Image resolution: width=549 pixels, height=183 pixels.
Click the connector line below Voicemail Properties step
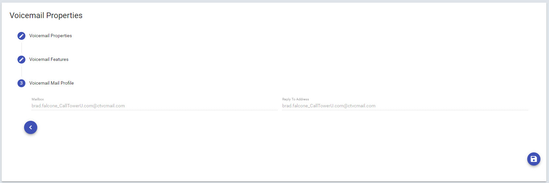pos(21,47)
